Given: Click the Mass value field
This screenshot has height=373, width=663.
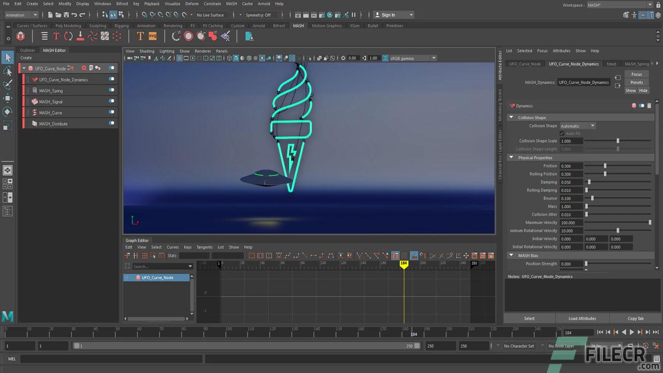Looking at the screenshot, I should pyautogui.click(x=571, y=206).
